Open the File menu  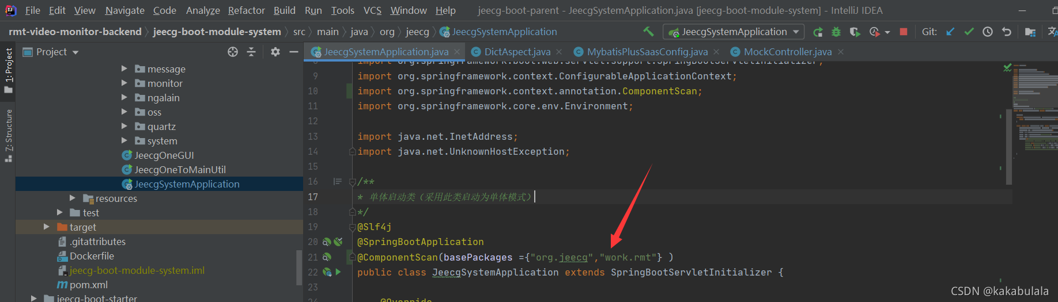(x=33, y=10)
